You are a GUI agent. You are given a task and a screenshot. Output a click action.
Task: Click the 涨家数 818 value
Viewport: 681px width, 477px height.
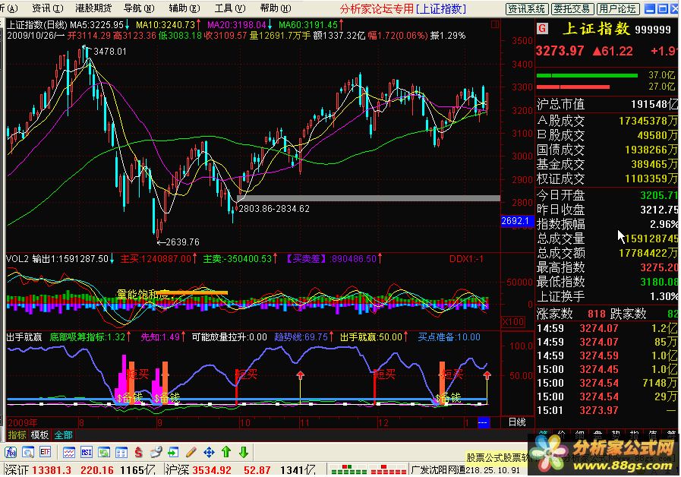click(596, 314)
